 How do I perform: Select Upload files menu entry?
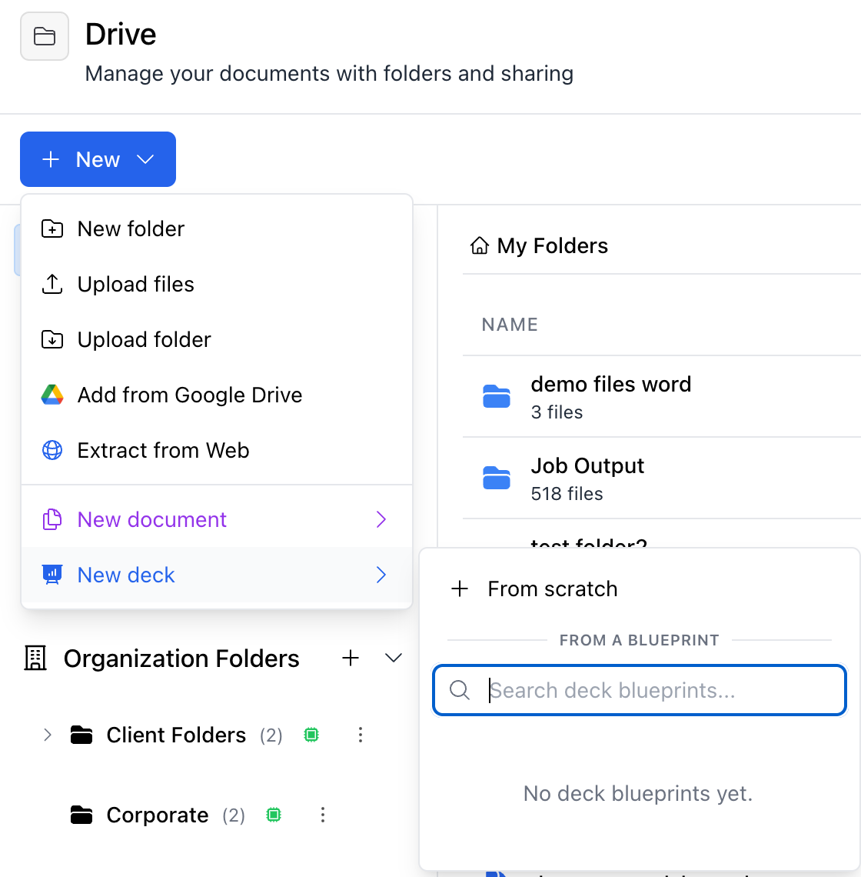pyautogui.click(x=216, y=284)
